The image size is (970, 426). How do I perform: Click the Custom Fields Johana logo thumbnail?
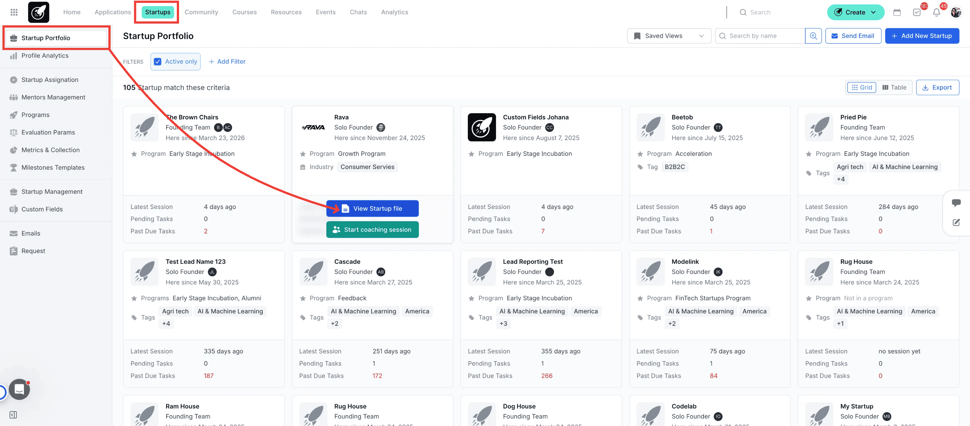pos(482,127)
